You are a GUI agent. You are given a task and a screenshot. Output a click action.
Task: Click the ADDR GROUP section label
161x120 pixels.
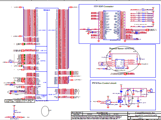42,30
